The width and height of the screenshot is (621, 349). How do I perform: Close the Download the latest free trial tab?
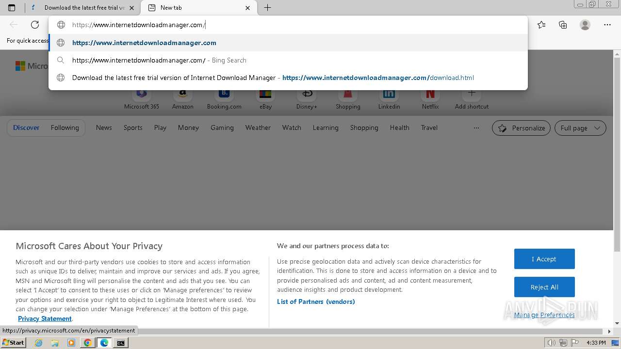pos(132,8)
